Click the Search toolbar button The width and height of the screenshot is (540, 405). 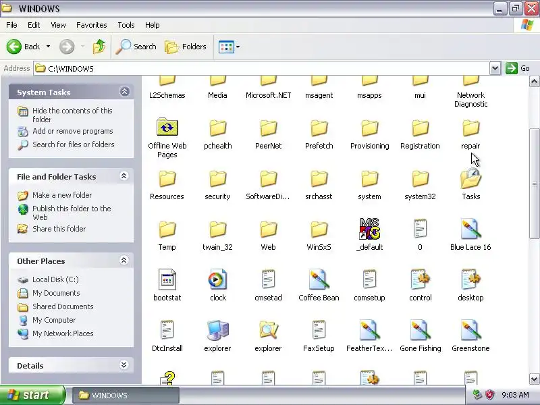(136, 47)
